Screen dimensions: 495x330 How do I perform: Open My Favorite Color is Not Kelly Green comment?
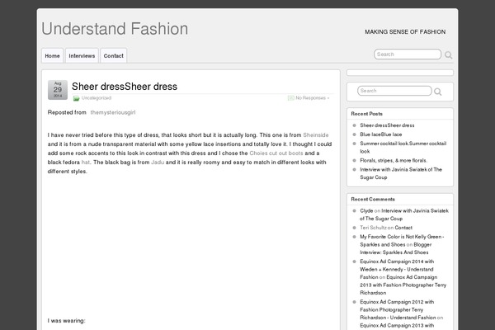click(402, 241)
